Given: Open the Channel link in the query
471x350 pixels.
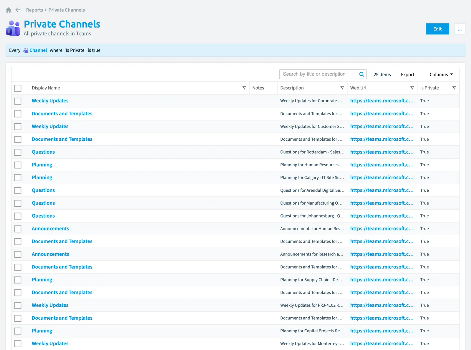Looking at the screenshot, I should tap(38, 50).
